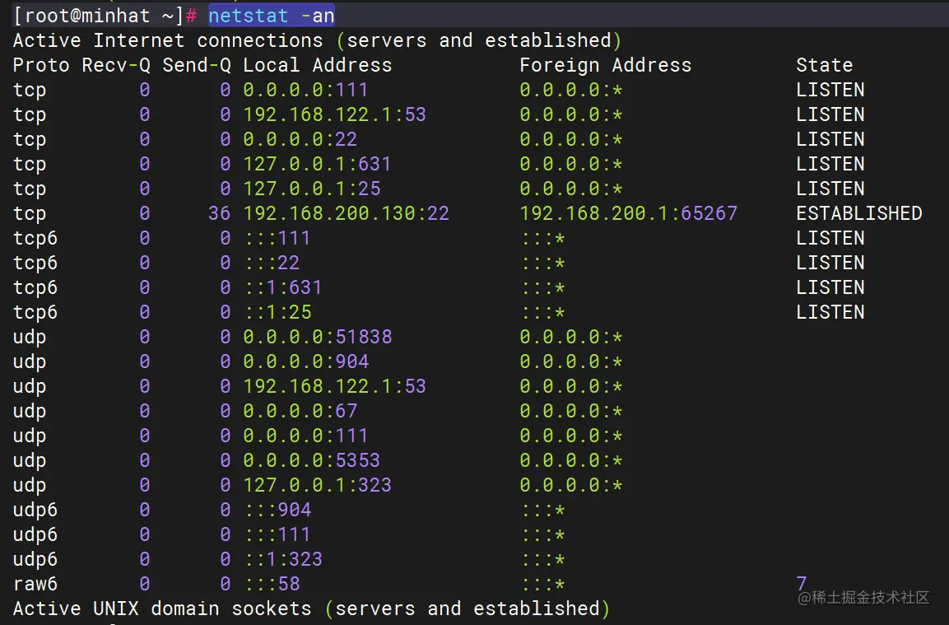Click the 'Proto' column header
The height and width of the screenshot is (625, 949).
point(41,65)
